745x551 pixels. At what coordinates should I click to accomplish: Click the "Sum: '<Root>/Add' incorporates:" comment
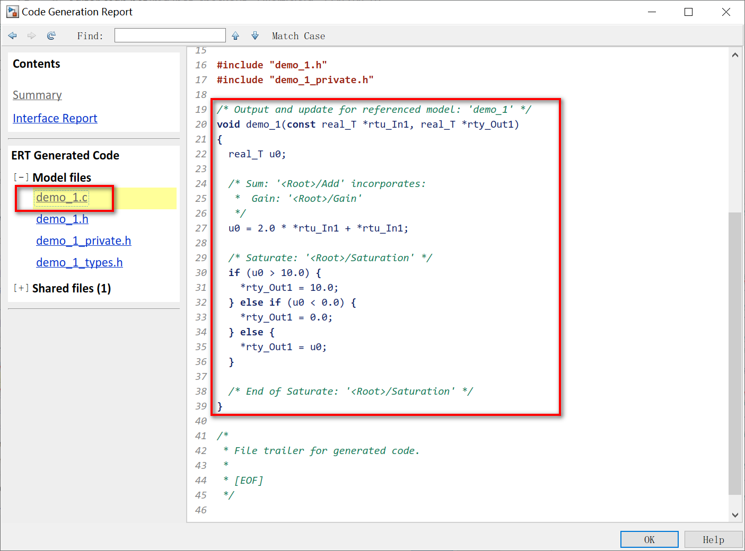pos(327,184)
